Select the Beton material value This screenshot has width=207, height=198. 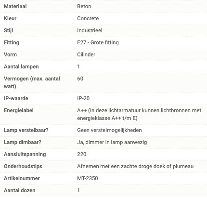pos(84,6)
